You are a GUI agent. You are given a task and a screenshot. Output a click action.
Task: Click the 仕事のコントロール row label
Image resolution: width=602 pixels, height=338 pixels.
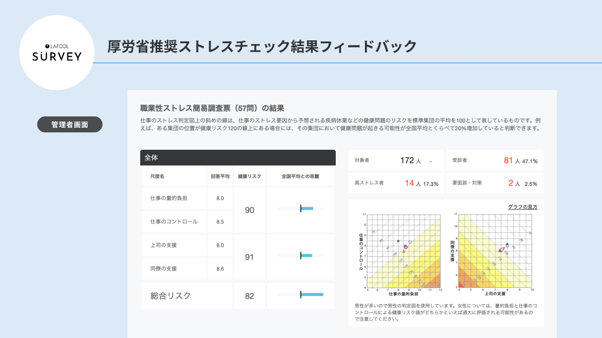pyautogui.click(x=174, y=222)
